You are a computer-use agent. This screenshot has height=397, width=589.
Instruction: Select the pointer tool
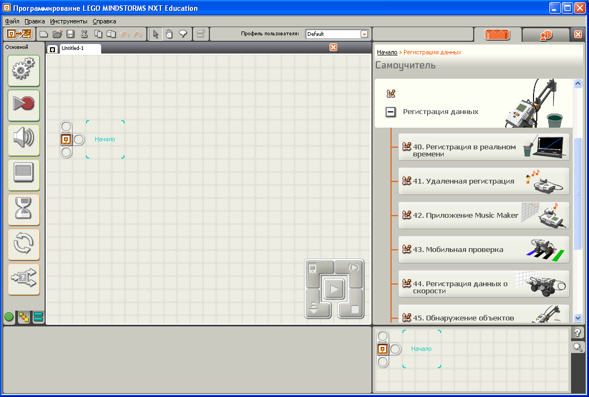click(156, 34)
